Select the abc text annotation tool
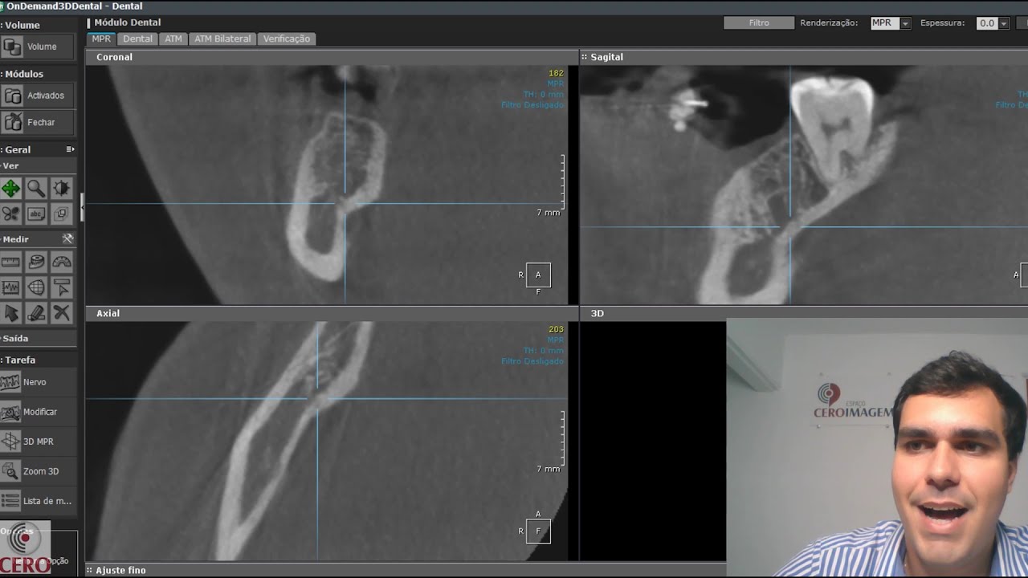The width and height of the screenshot is (1028, 578). tap(36, 214)
